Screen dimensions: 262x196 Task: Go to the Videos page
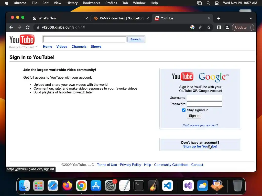[62, 47]
